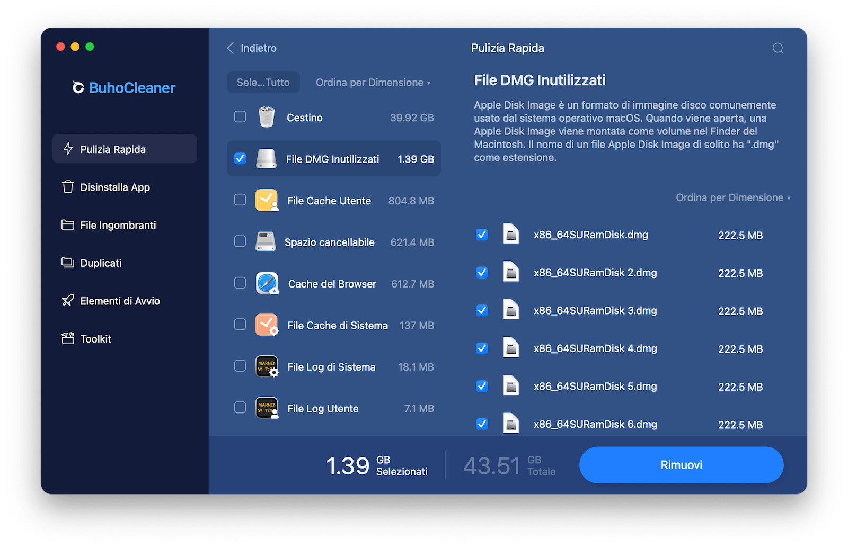Click the Spazio cancellabile drive icon
Screen dimensions: 848x548
[x=266, y=241]
